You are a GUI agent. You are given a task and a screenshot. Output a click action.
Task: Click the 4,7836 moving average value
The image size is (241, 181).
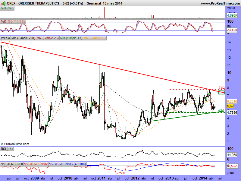point(232,113)
